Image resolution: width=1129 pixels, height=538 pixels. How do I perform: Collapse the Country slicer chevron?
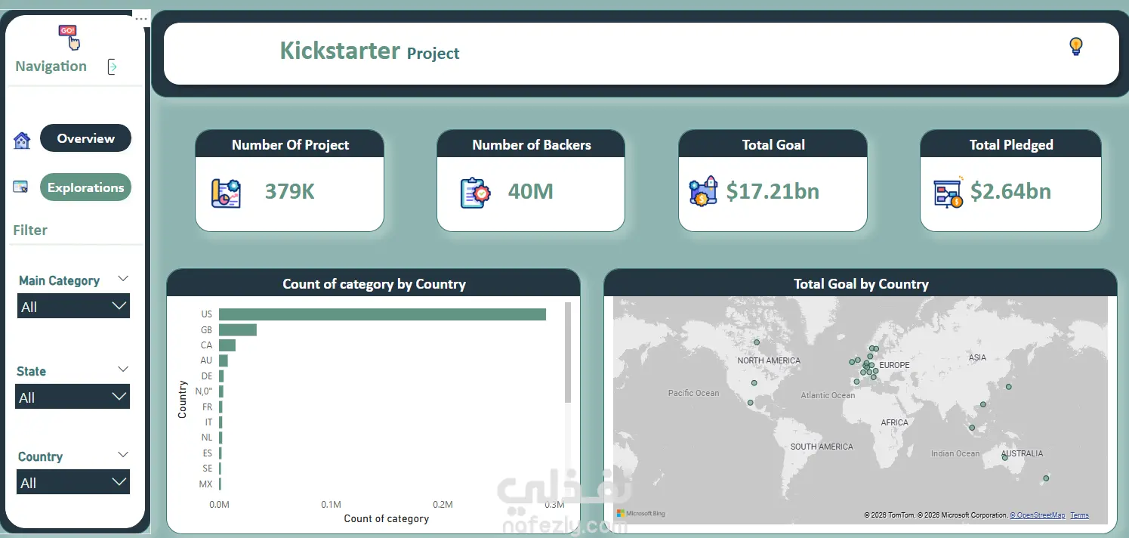point(123,455)
